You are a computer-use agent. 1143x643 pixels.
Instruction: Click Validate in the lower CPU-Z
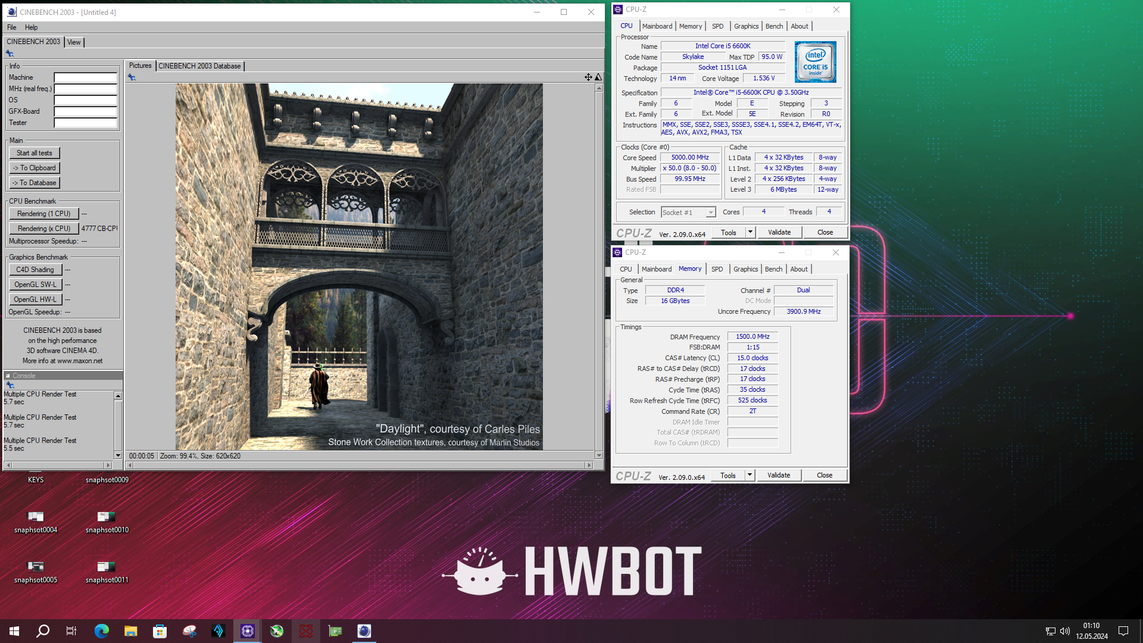(779, 475)
